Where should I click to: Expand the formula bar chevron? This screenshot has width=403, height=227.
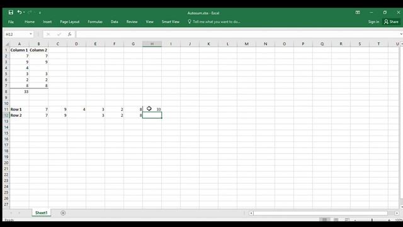pyautogui.click(x=400, y=34)
